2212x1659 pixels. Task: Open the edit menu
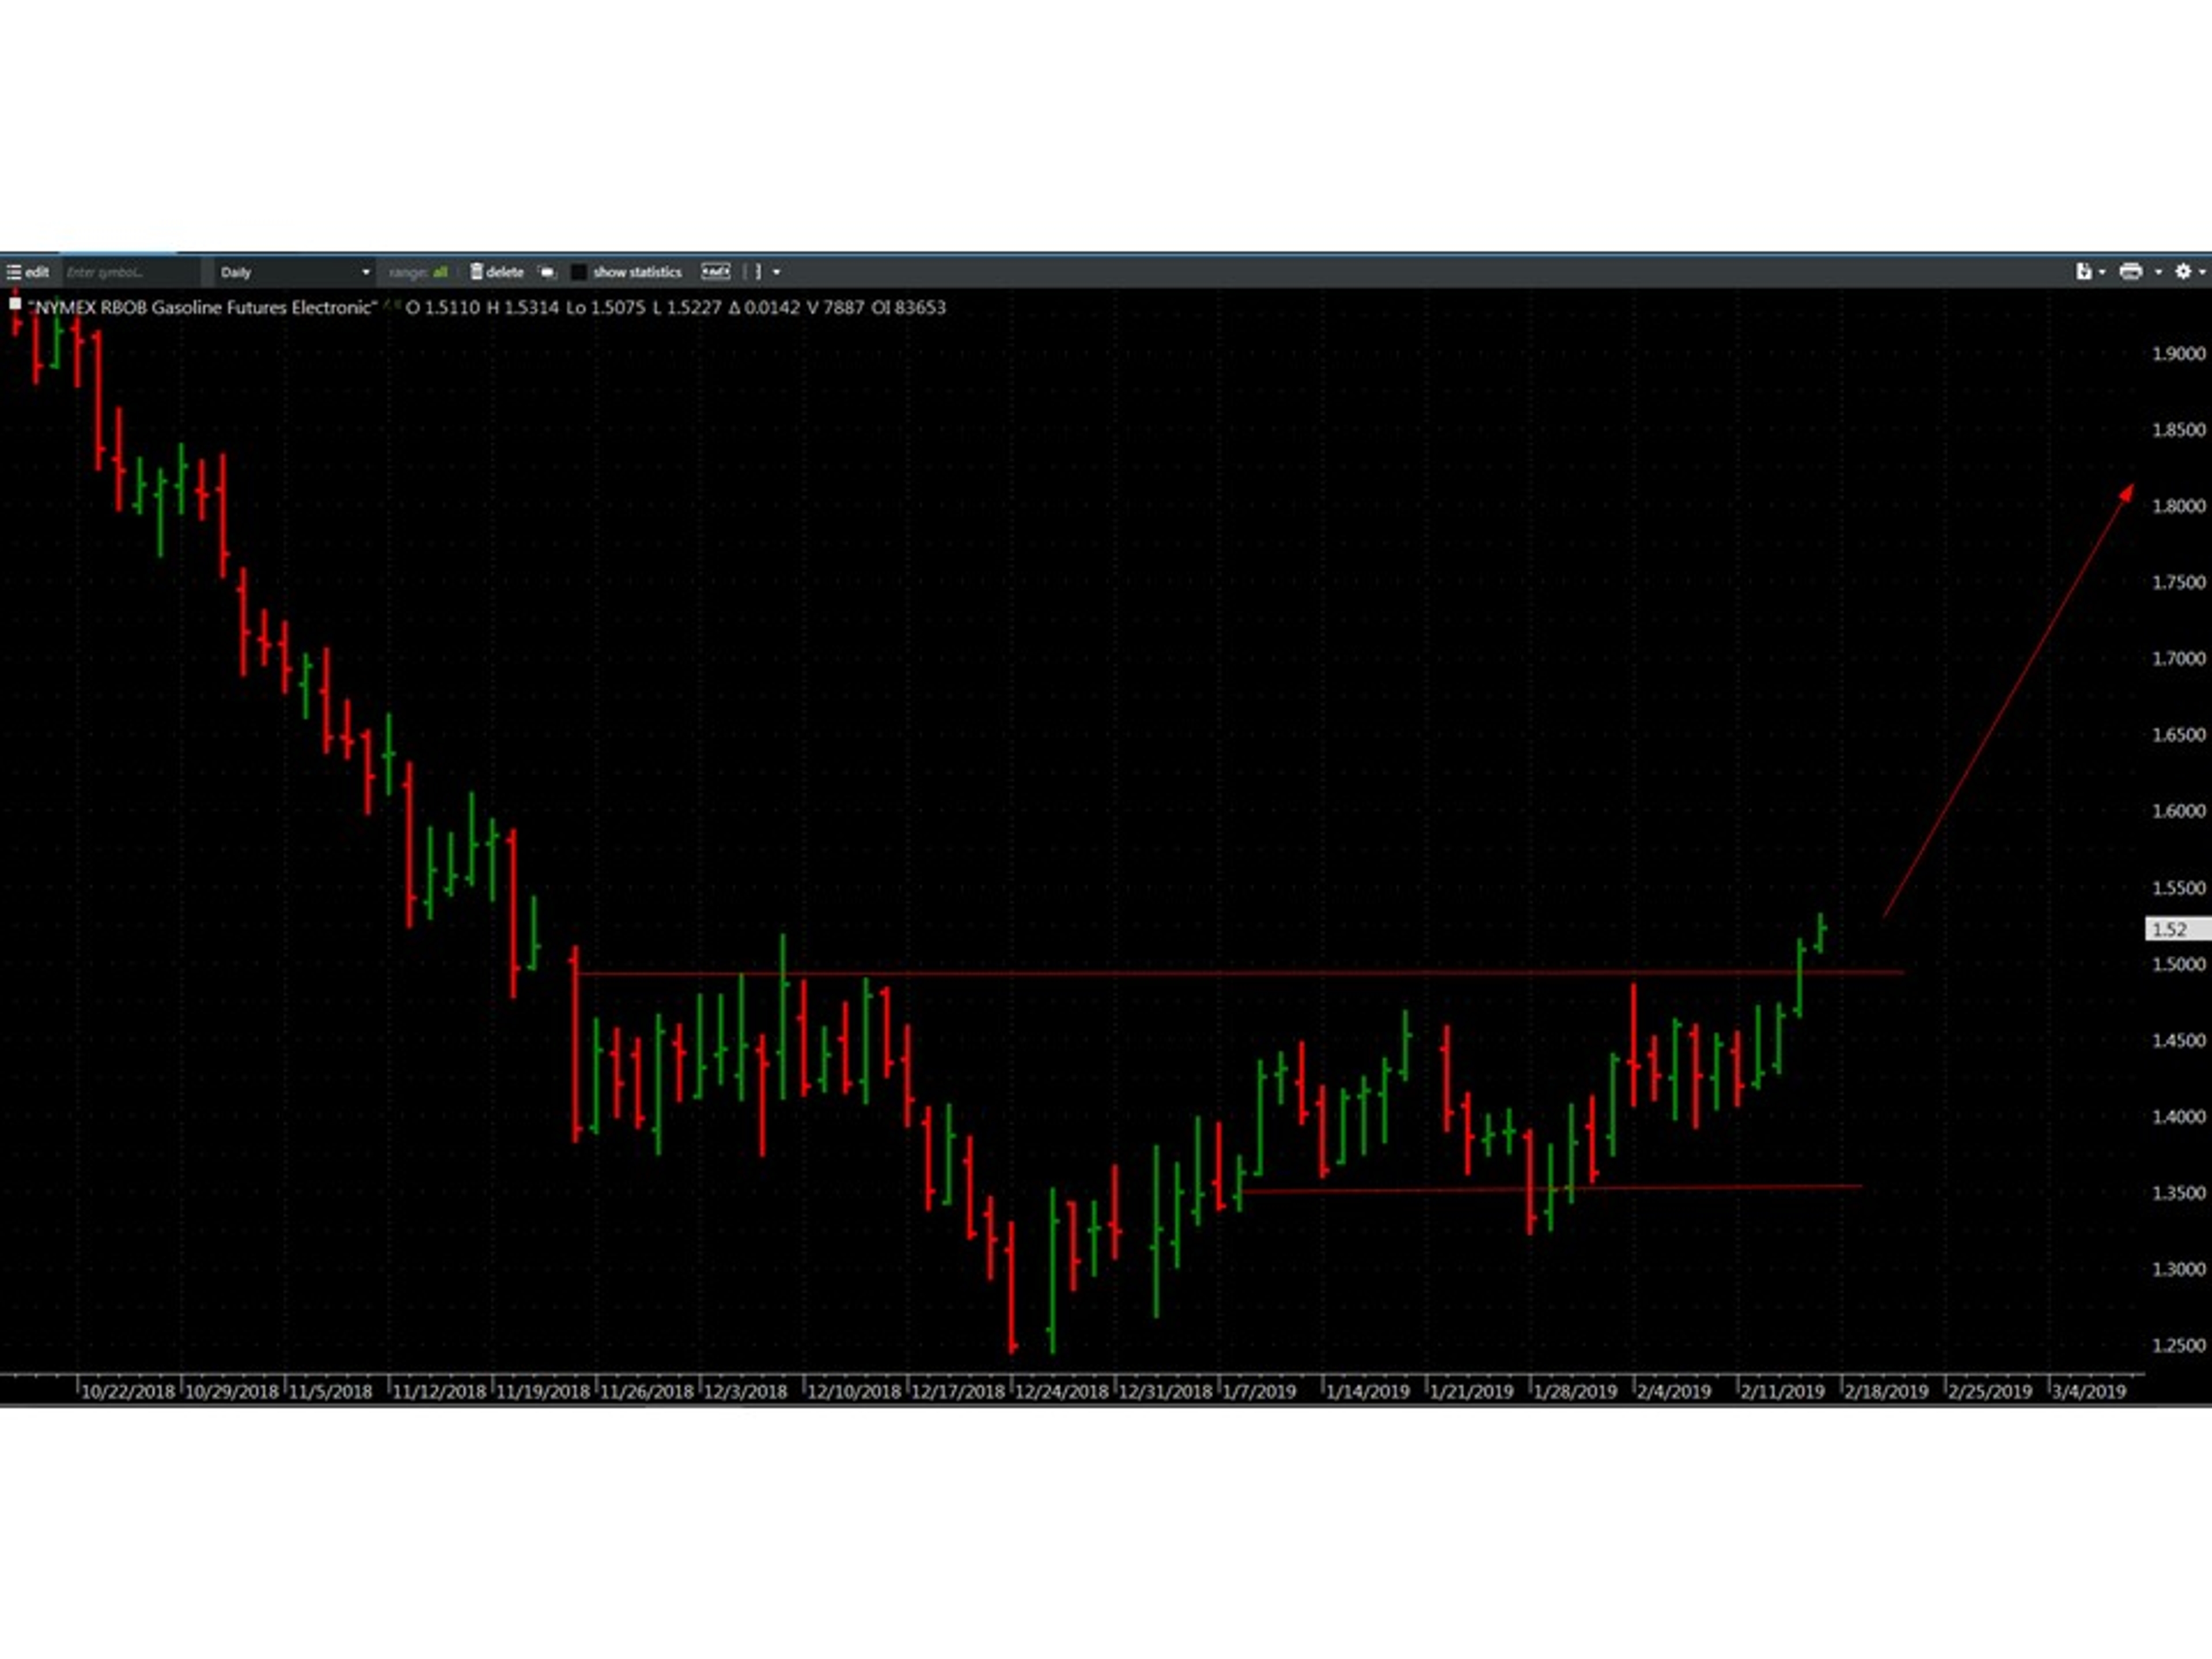tap(28, 272)
